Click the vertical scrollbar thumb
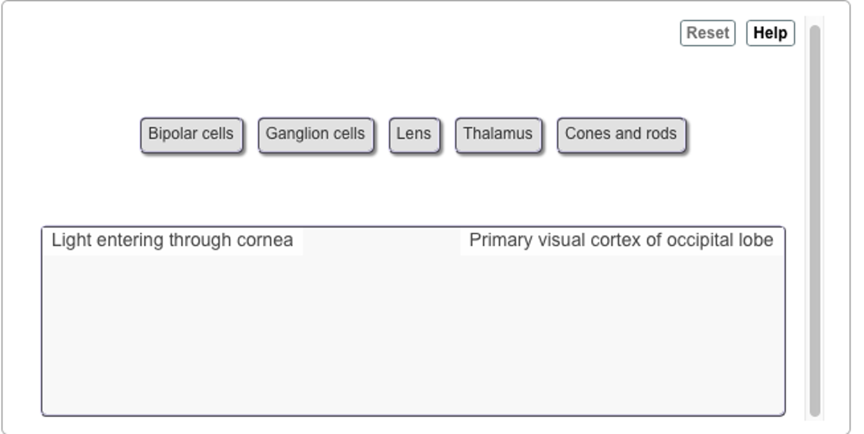This screenshot has width=864, height=434. (815, 220)
